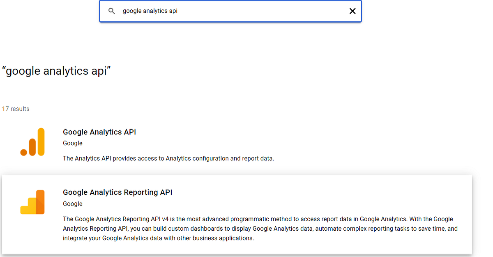Click the clear-search icon in the search bar
Image resolution: width=493 pixels, height=257 pixels.
click(x=352, y=11)
